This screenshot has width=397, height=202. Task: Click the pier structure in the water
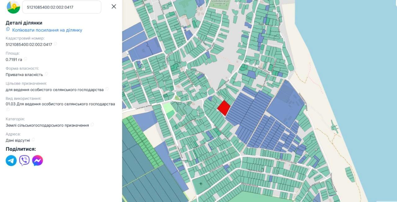(334, 127)
